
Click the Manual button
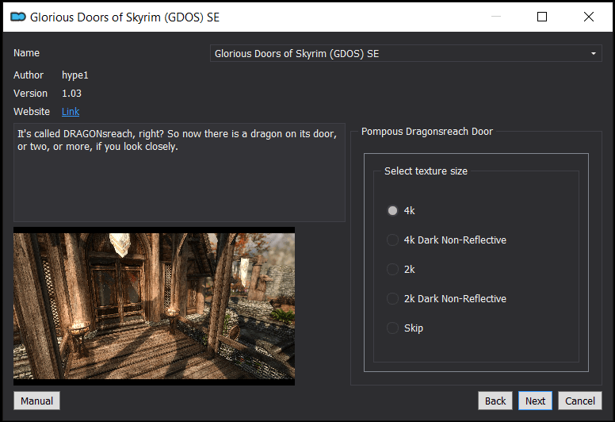[x=37, y=401]
